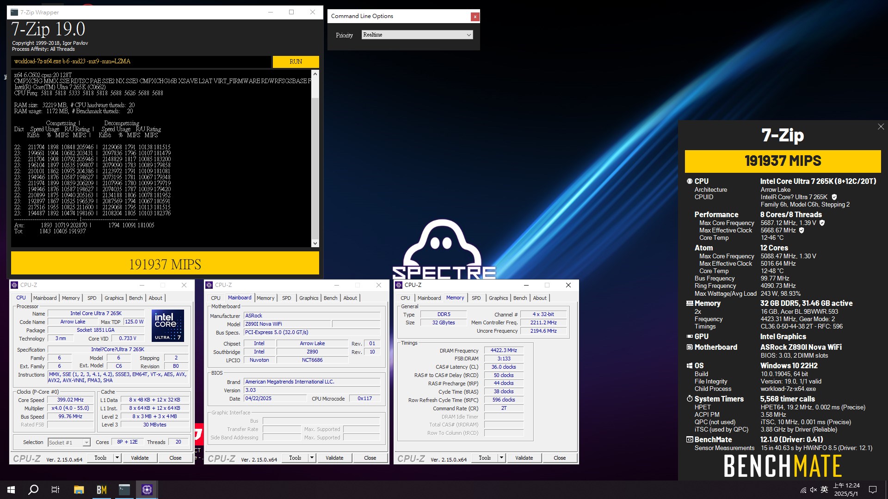888x499 pixels.
Task: Click Close in the first CPU-Z window
Action: (175, 458)
